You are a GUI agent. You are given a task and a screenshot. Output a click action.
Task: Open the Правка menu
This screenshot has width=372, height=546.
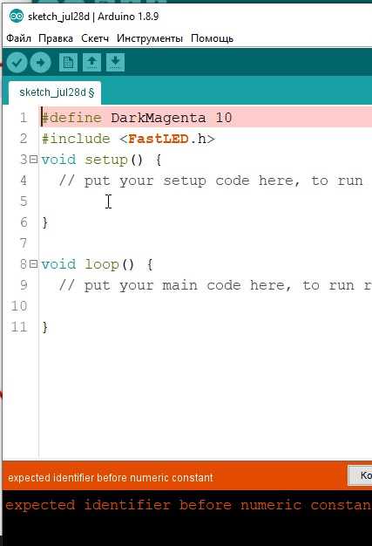point(56,38)
